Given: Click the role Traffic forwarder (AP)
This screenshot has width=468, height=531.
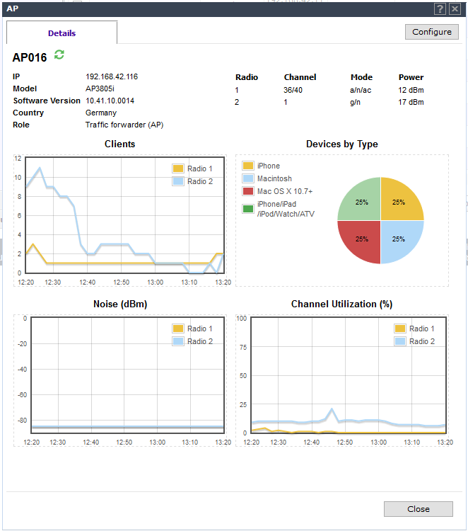Looking at the screenshot, I should (124, 125).
